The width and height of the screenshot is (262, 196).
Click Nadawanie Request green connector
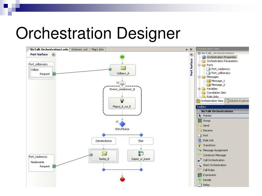[54, 166]
